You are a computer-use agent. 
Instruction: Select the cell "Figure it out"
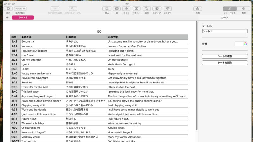click(43, 119)
